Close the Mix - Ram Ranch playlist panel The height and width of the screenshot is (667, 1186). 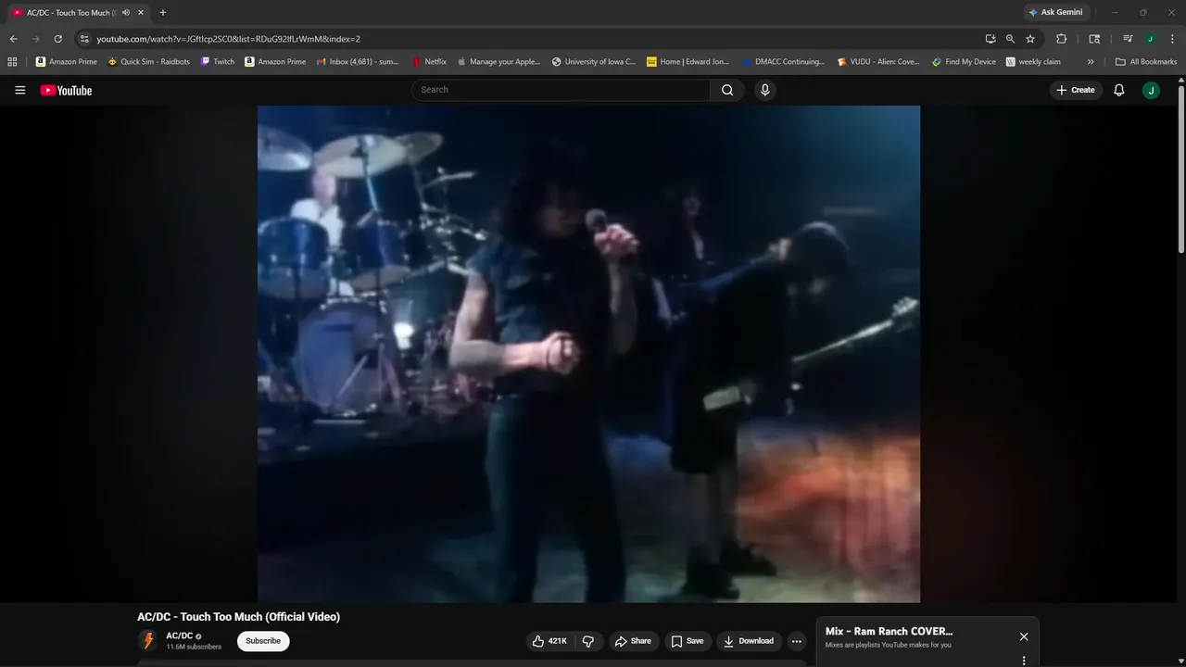[x=1024, y=636]
